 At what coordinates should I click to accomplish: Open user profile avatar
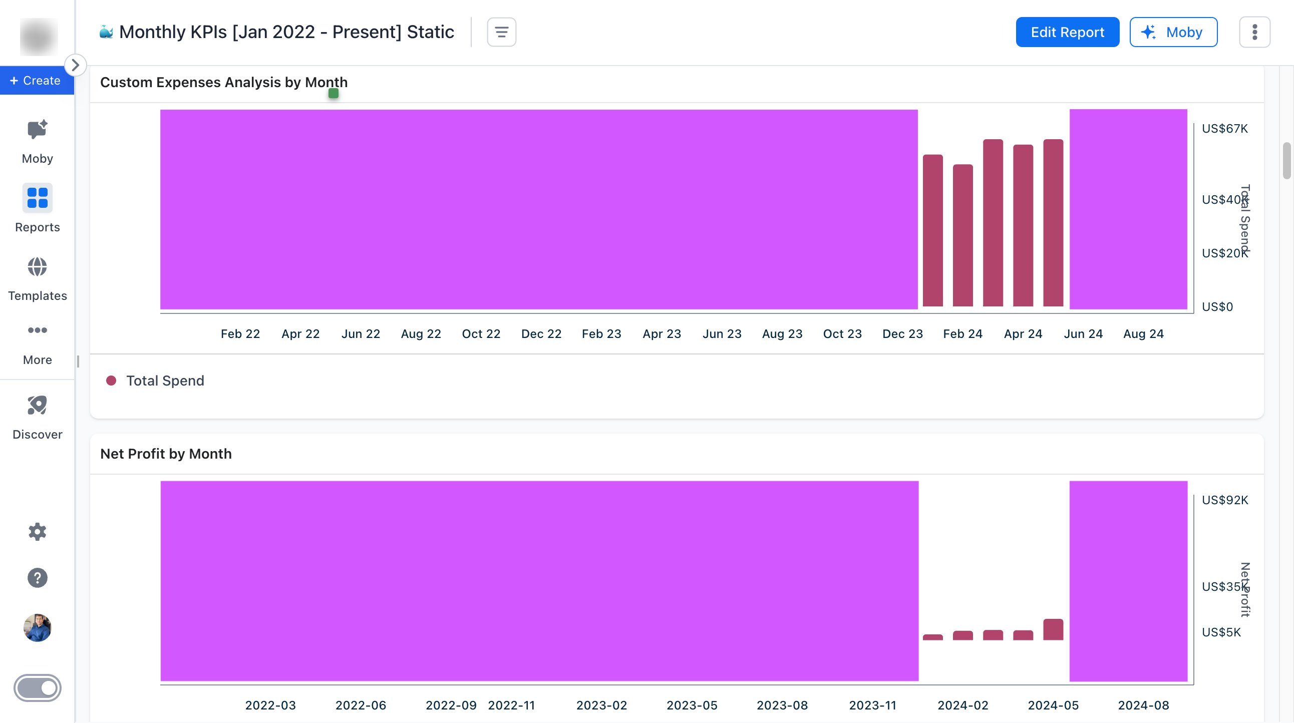click(x=37, y=627)
